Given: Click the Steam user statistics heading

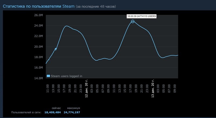Looking at the screenshot, I should click(39, 6).
